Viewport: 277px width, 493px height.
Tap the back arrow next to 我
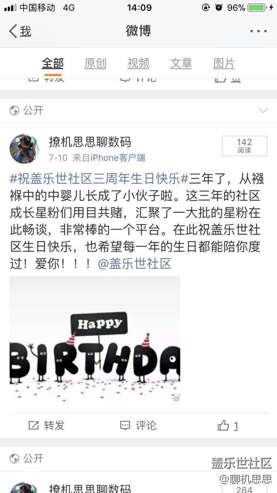click(x=13, y=31)
